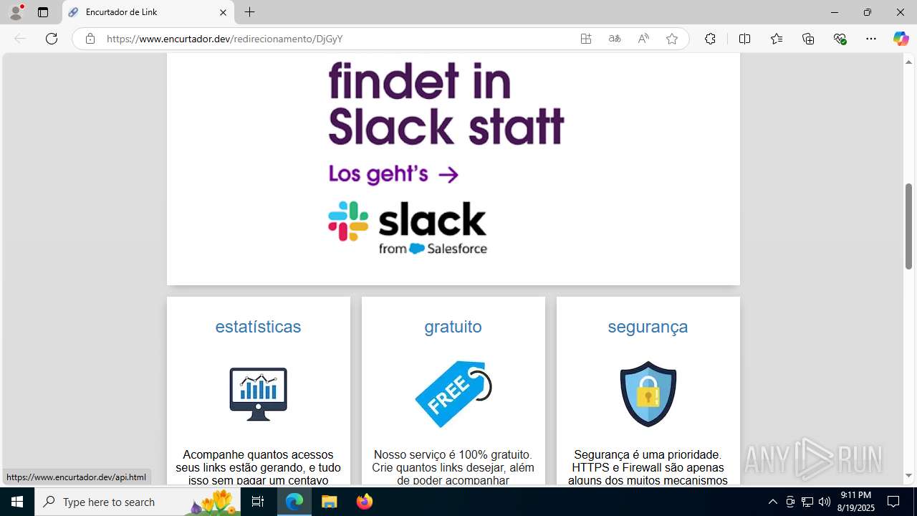Open the notification center
Viewport: 917px width, 516px height.
coord(893,502)
